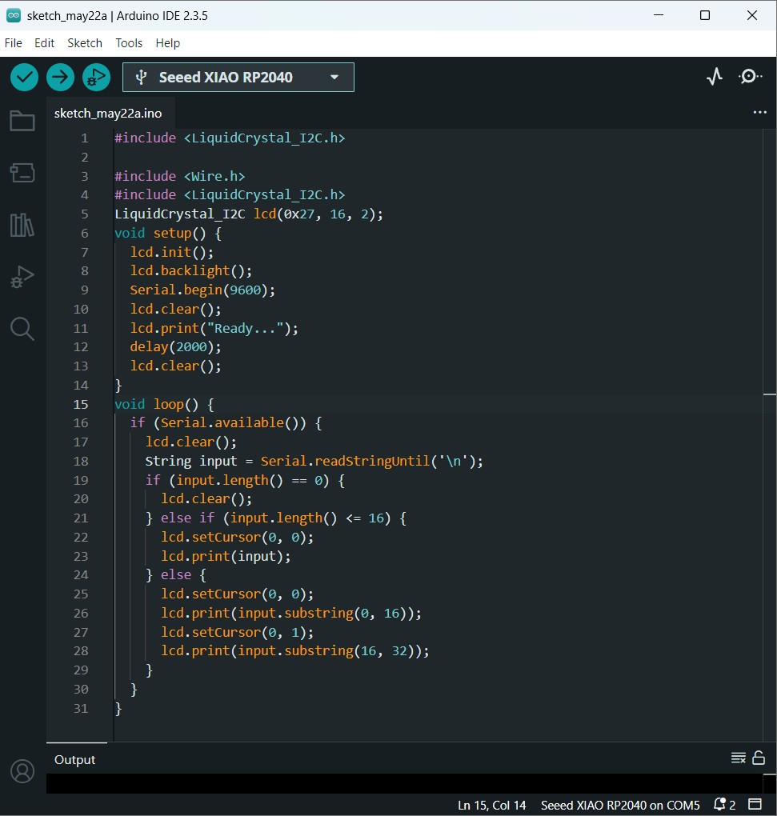Click the delay(2000) line

coord(175,346)
